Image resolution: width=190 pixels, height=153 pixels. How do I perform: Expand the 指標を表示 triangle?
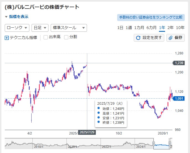point(6,17)
